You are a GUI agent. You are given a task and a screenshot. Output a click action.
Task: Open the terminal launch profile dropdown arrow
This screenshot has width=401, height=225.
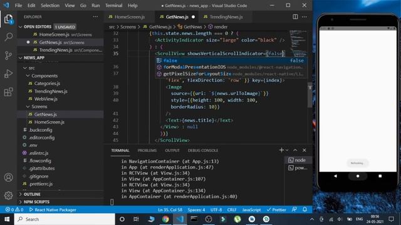(x=287, y=150)
